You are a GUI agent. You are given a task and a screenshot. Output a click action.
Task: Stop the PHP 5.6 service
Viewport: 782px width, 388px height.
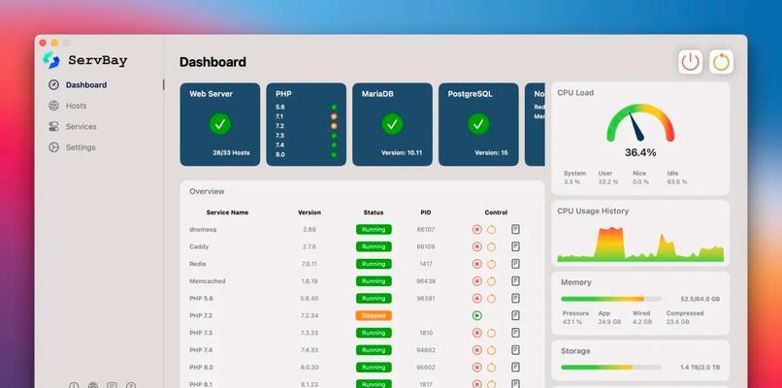[476, 298]
